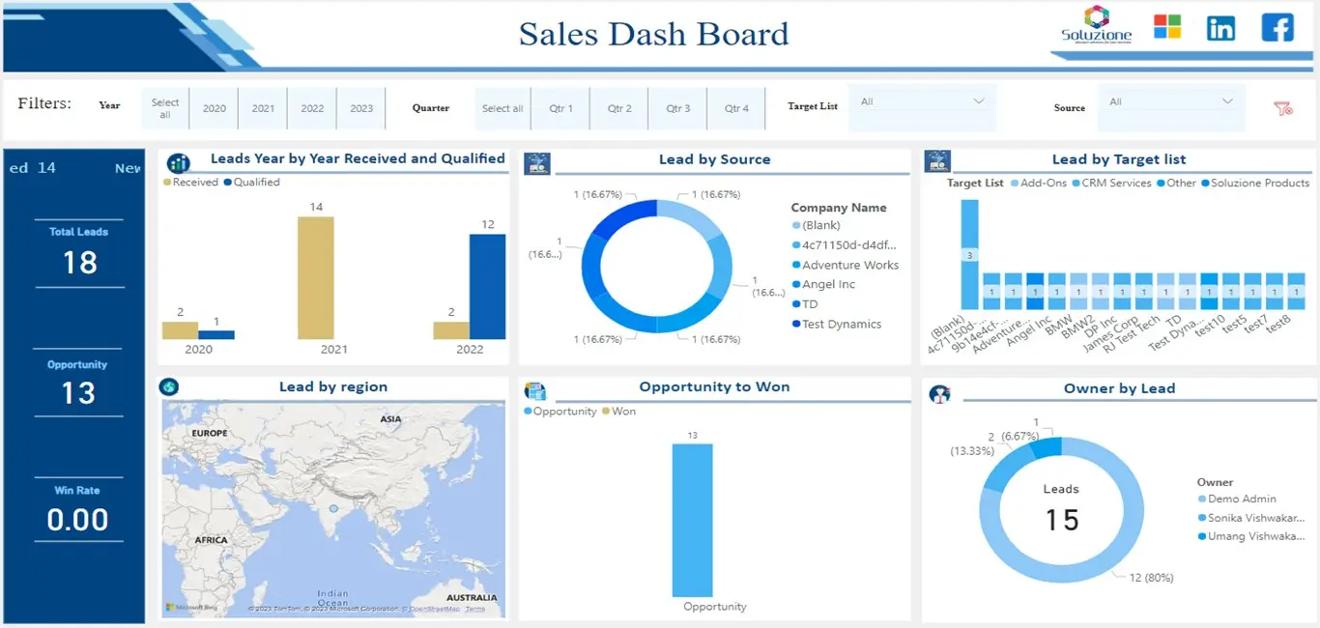The image size is (1320, 628).
Task: Clear all filters with the red funnel icon
Action: (1283, 108)
